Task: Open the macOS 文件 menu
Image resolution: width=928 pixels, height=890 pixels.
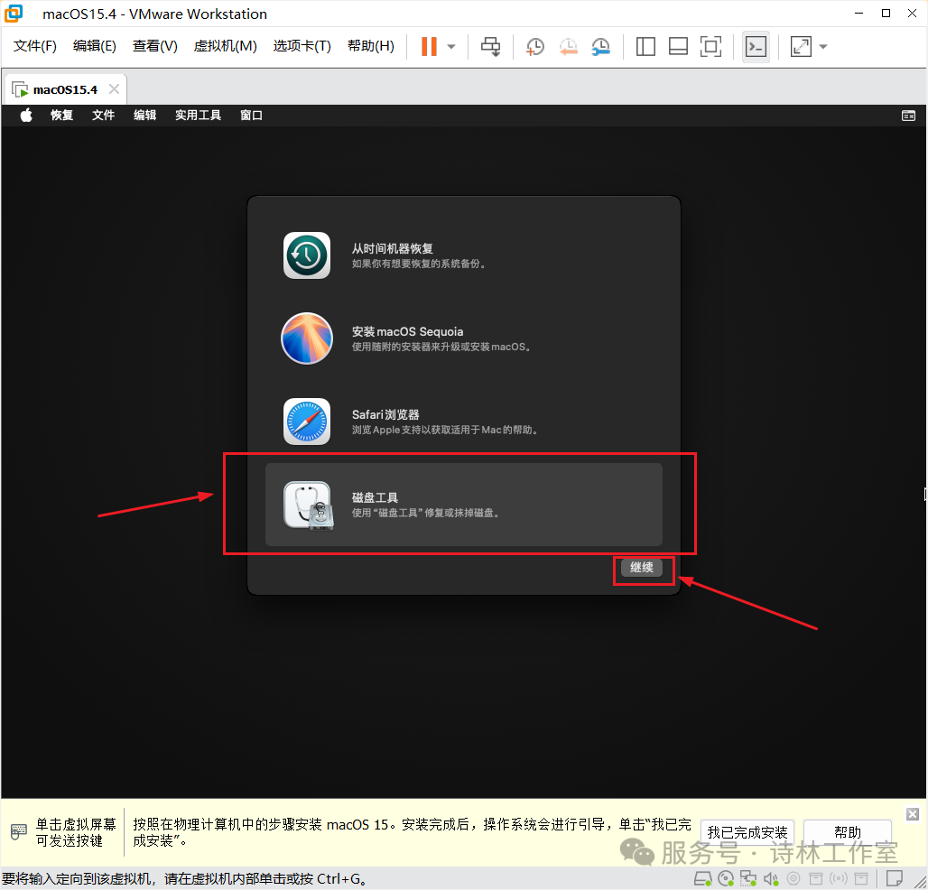Action: click(103, 115)
